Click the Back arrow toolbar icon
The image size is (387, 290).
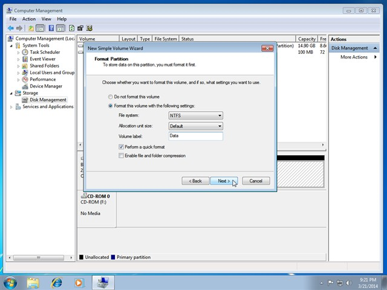(11, 28)
